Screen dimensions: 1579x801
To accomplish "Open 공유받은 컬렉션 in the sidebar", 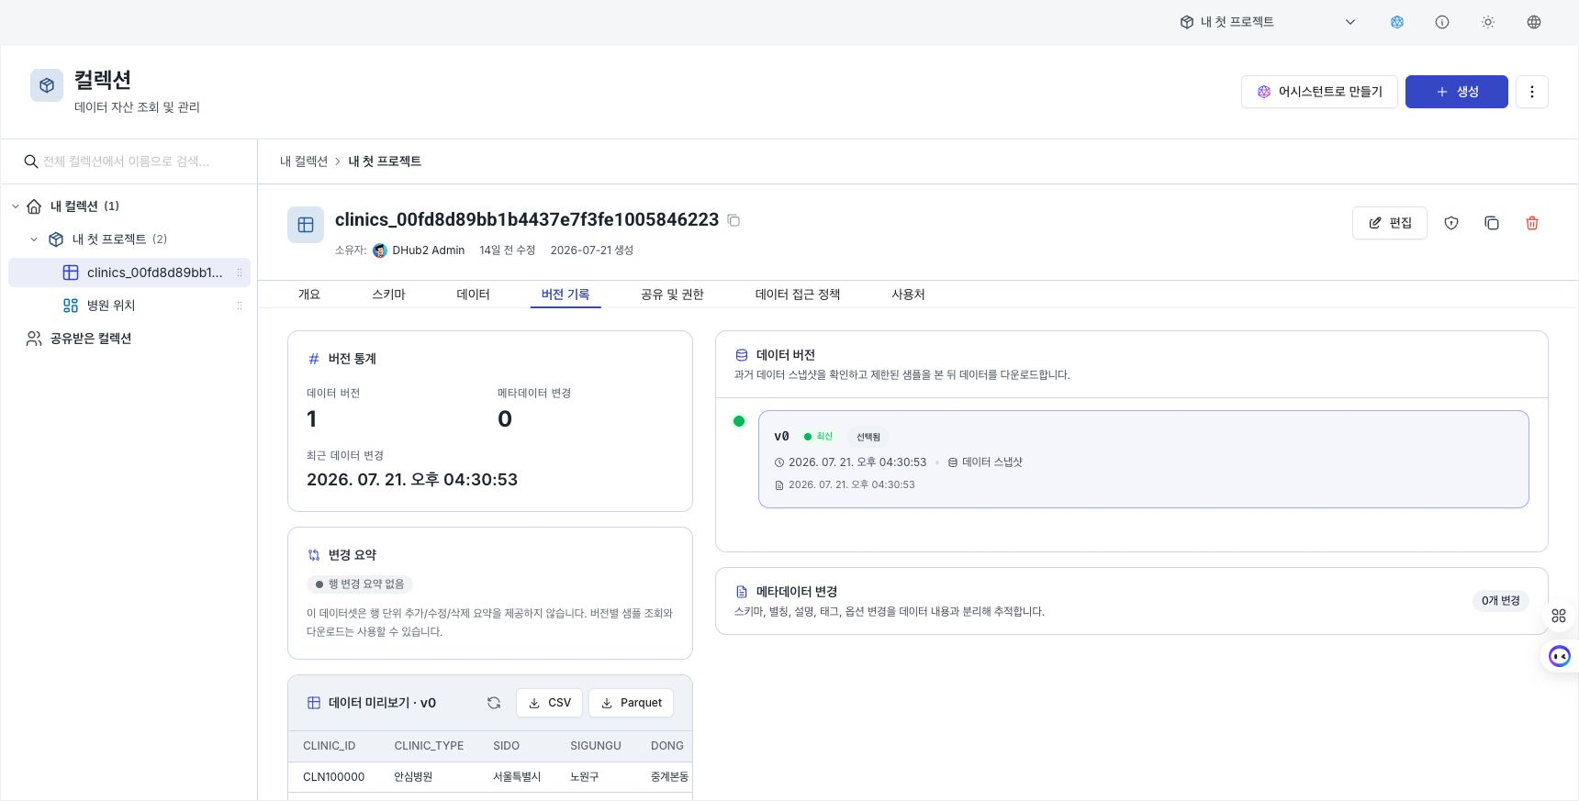I will (91, 339).
